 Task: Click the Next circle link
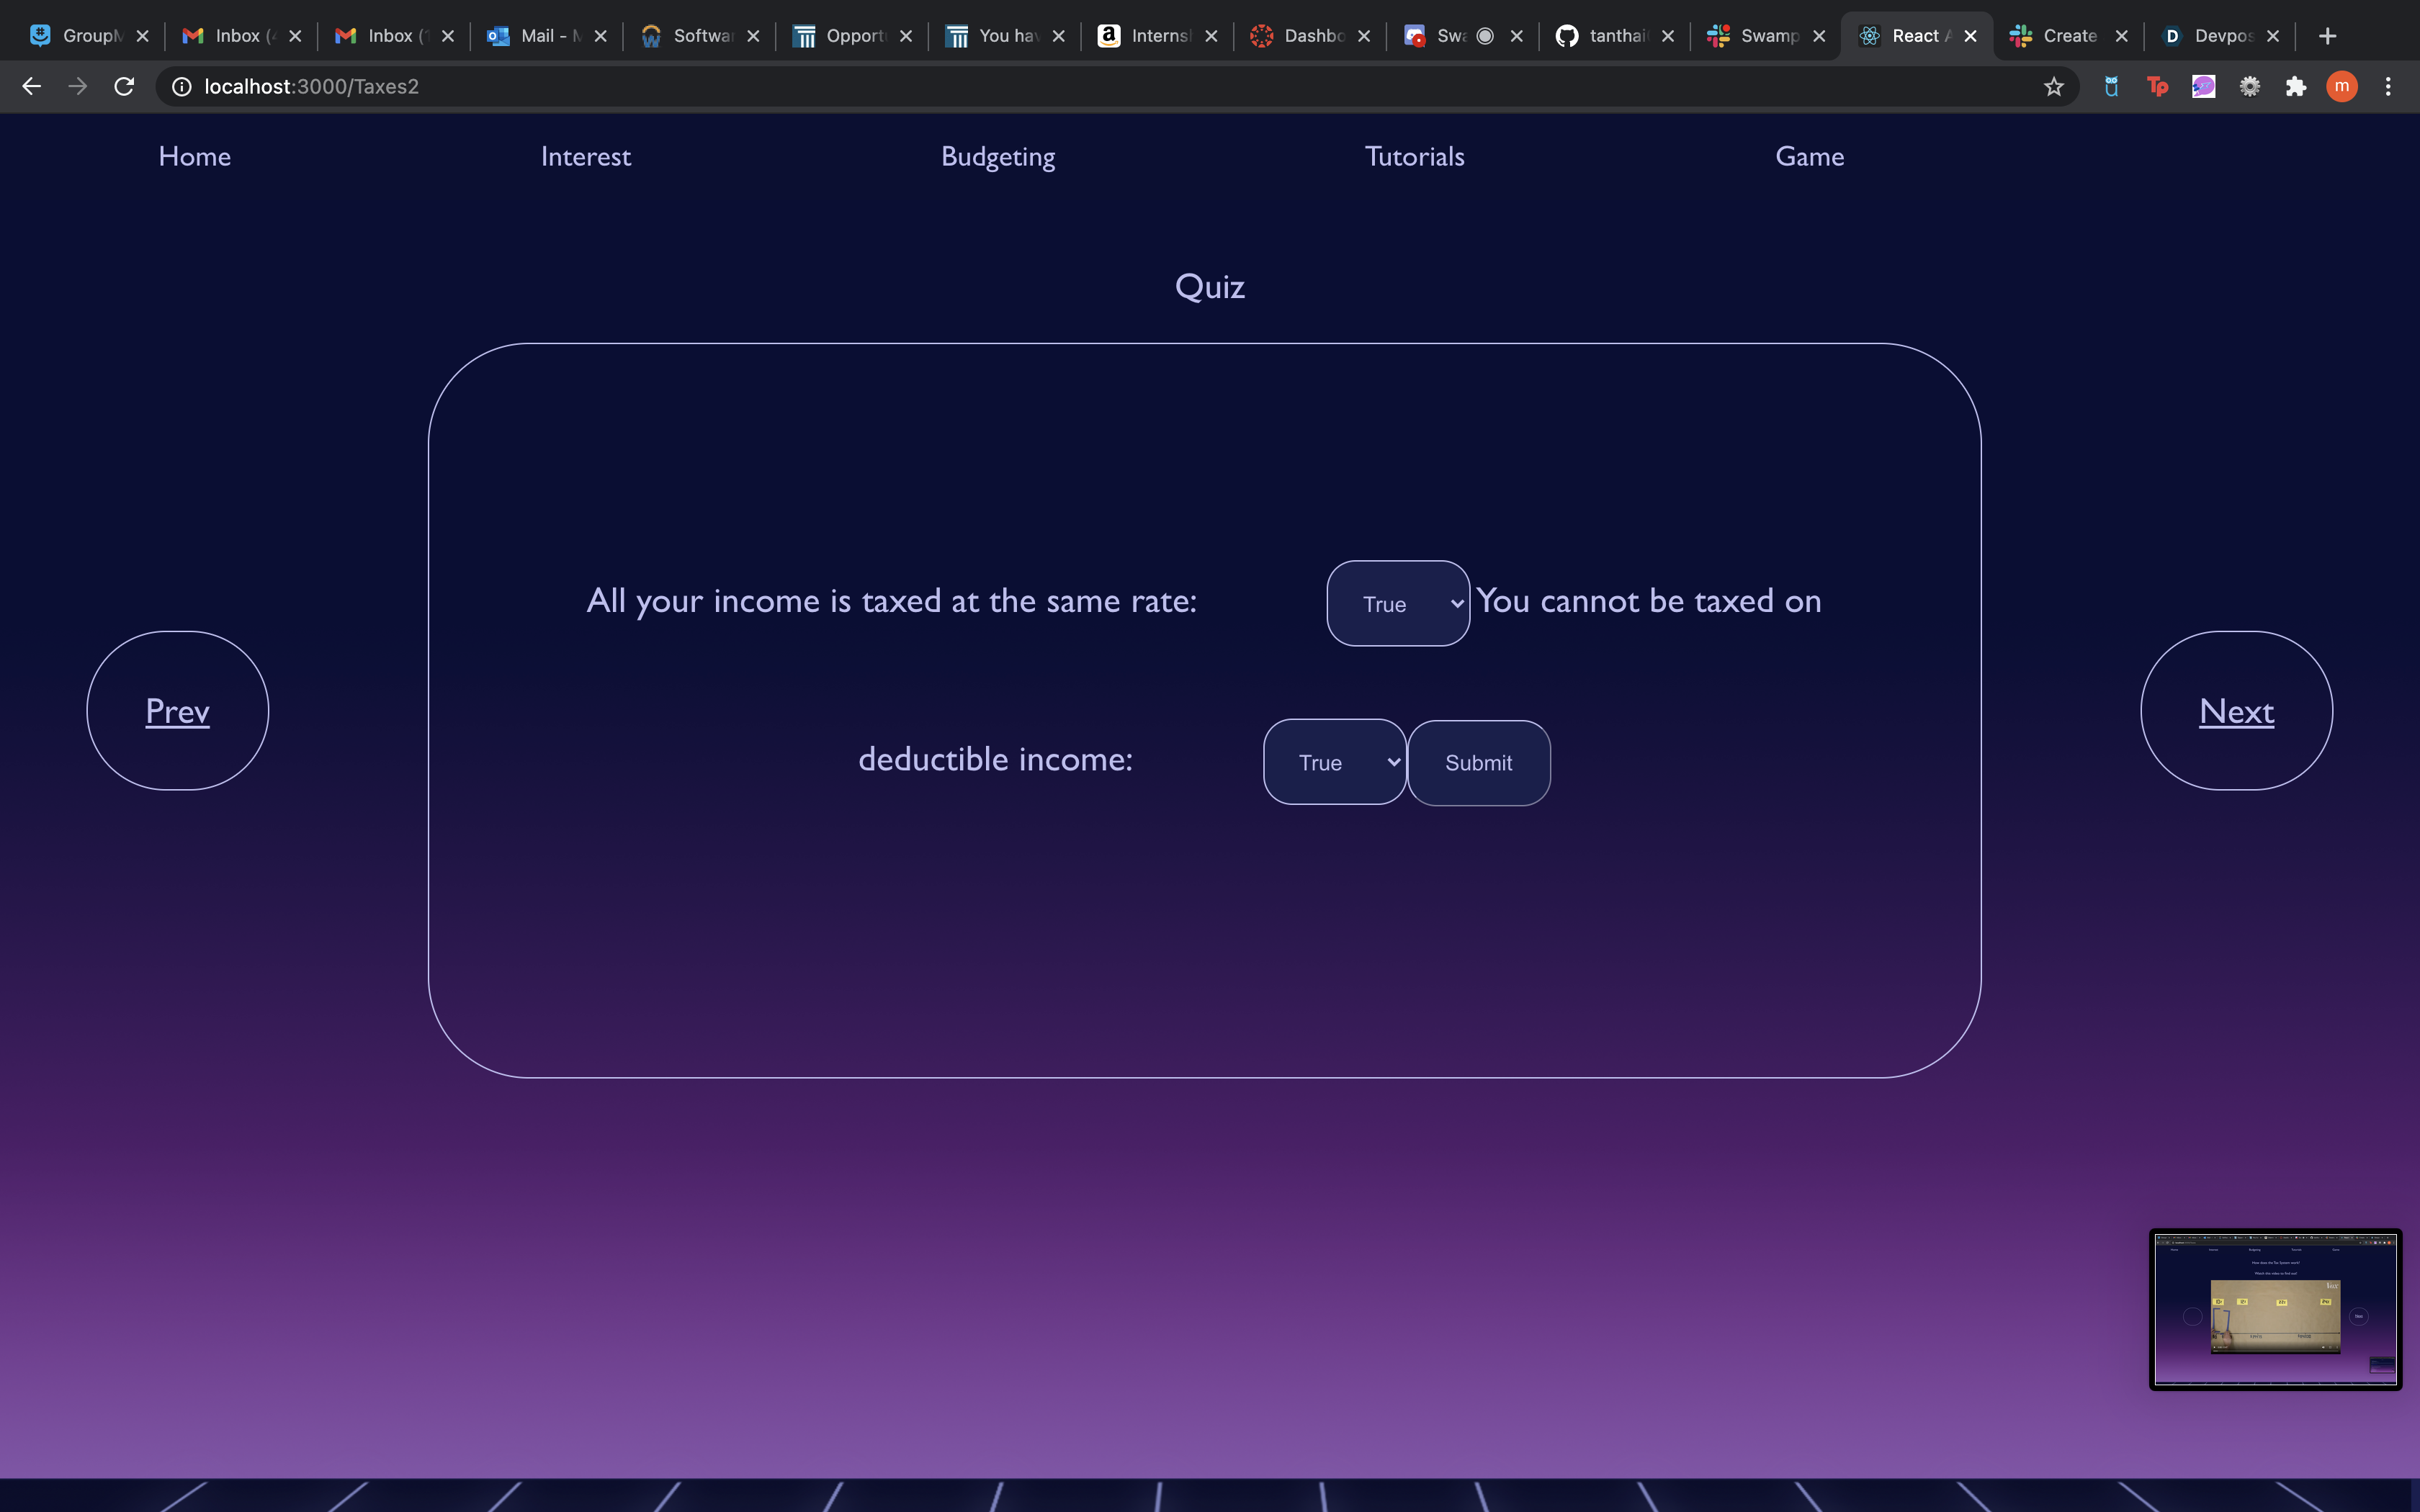tap(2235, 711)
